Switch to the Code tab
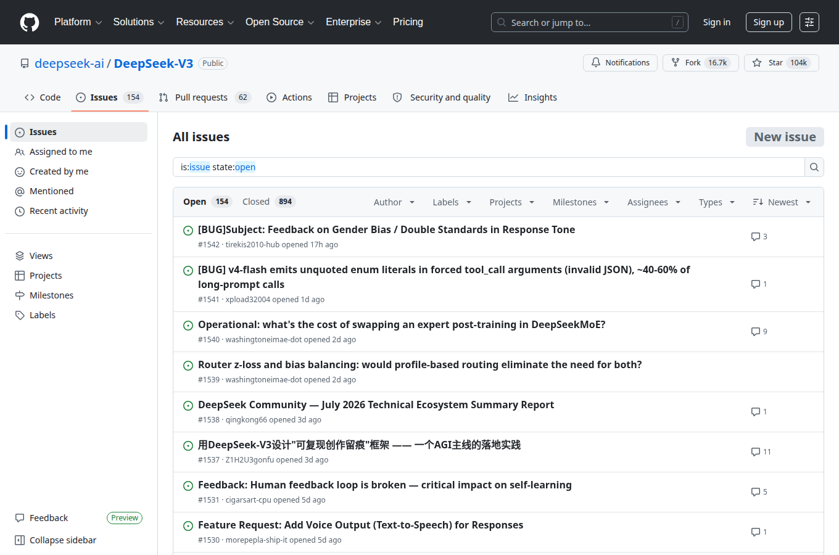The image size is (839, 555). [x=43, y=97]
